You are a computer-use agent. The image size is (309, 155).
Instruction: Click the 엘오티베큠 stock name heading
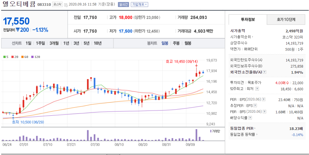coord(19,4)
